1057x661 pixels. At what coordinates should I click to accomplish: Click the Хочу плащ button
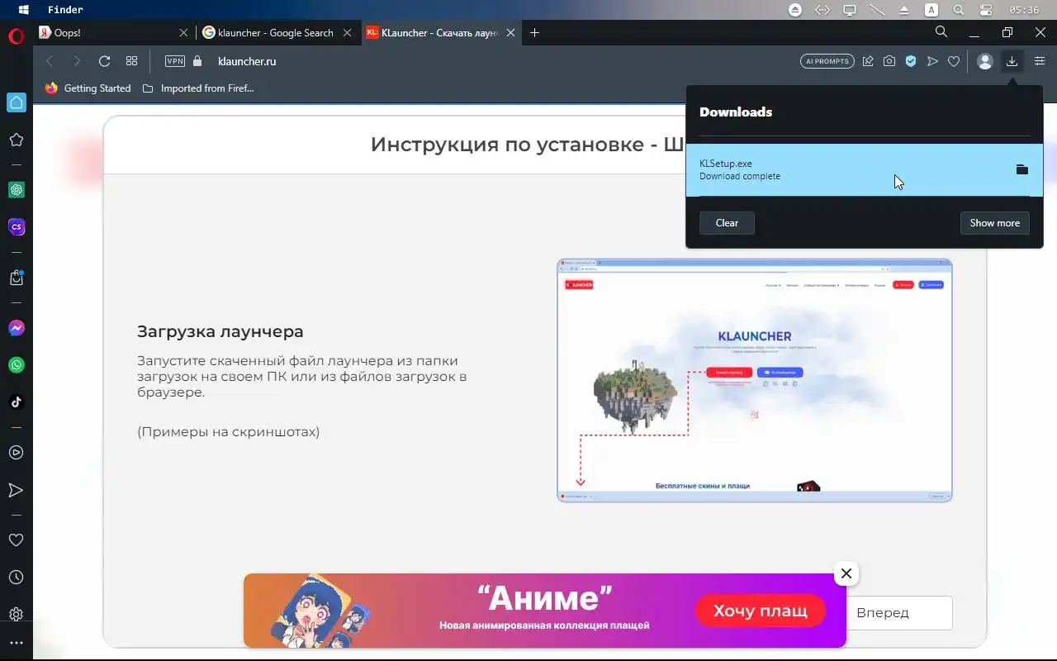tap(761, 611)
